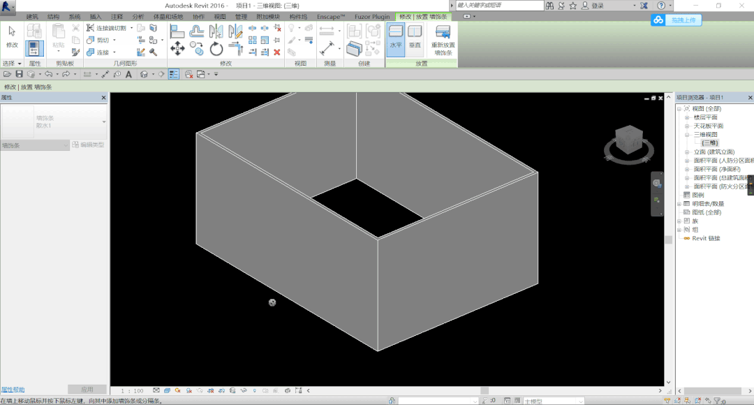Click the keyword search input field
The width and height of the screenshot is (754, 405).
499,6
